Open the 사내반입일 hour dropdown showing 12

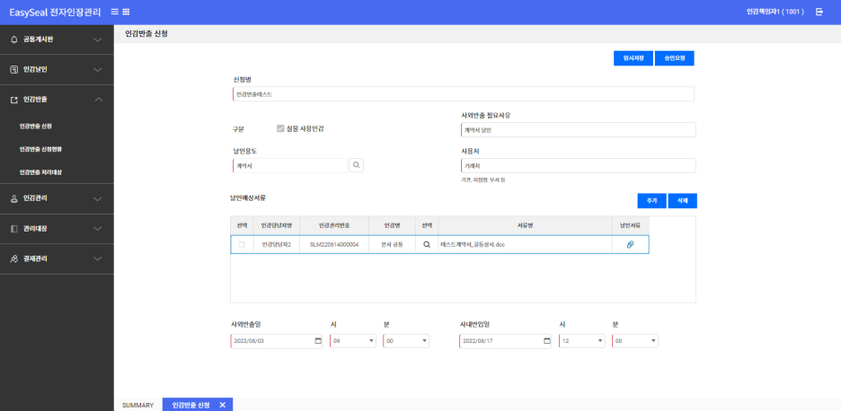pos(582,341)
